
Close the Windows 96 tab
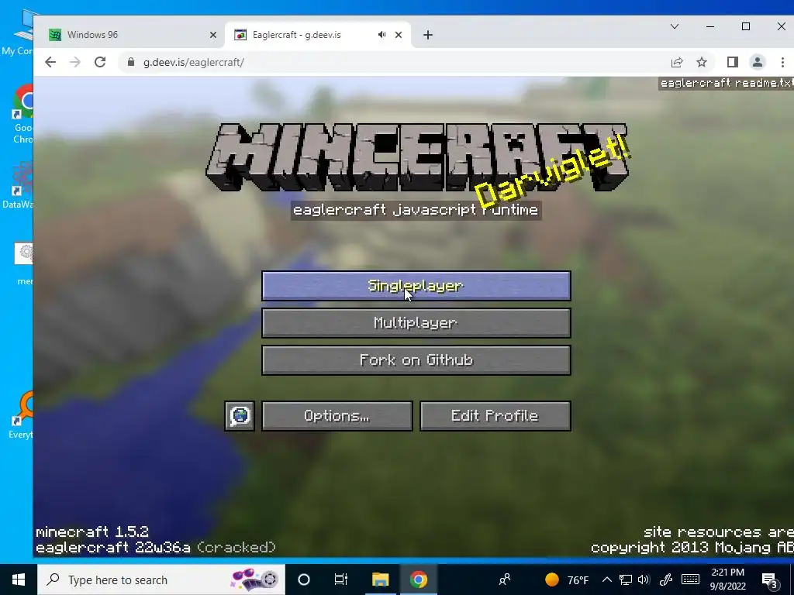pyautogui.click(x=213, y=35)
